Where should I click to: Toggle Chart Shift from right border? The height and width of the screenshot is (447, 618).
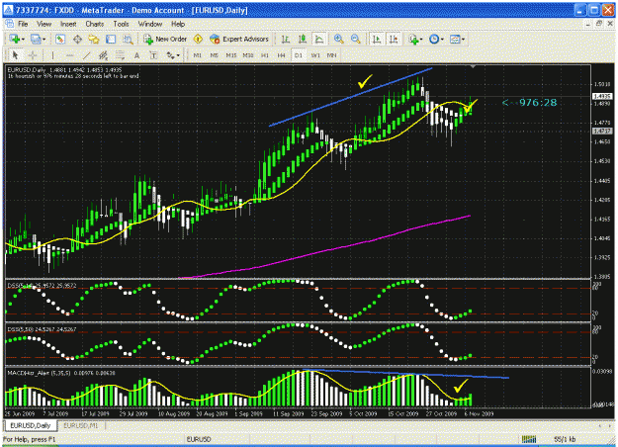[394, 39]
